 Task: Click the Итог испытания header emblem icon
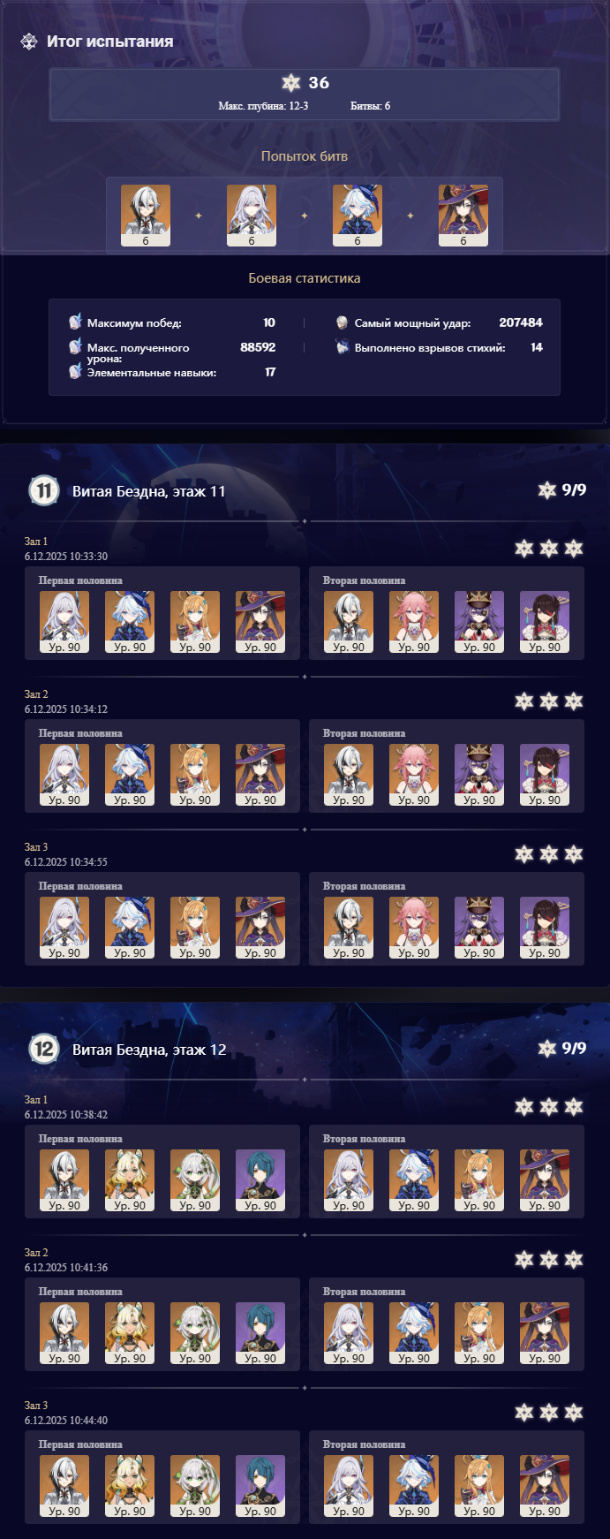[x=29, y=42]
